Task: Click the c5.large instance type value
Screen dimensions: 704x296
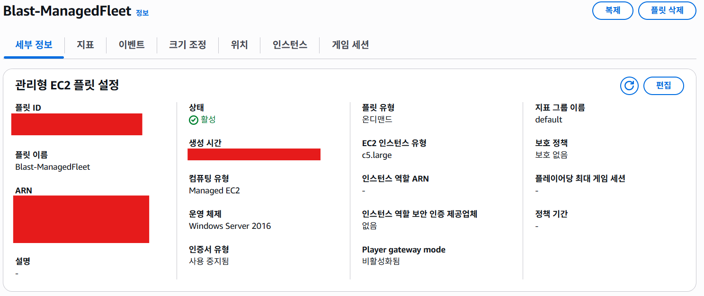Action: coord(377,155)
